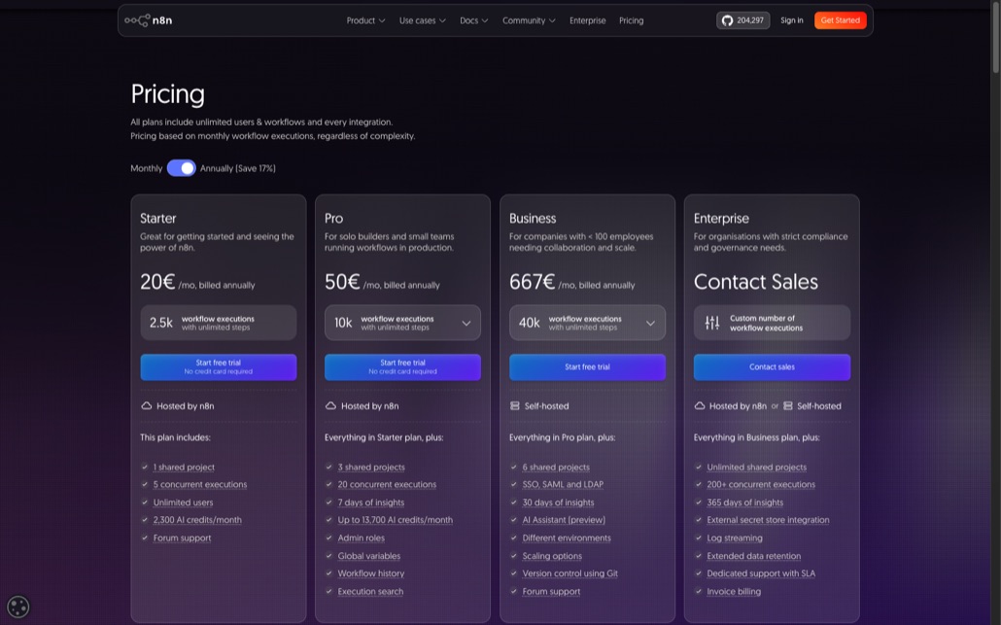1001x625 pixels.
Task: Click the cloud icon in Enterprise plan
Action: tap(700, 406)
